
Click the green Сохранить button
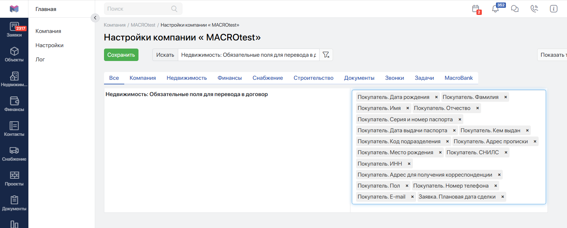[121, 55]
